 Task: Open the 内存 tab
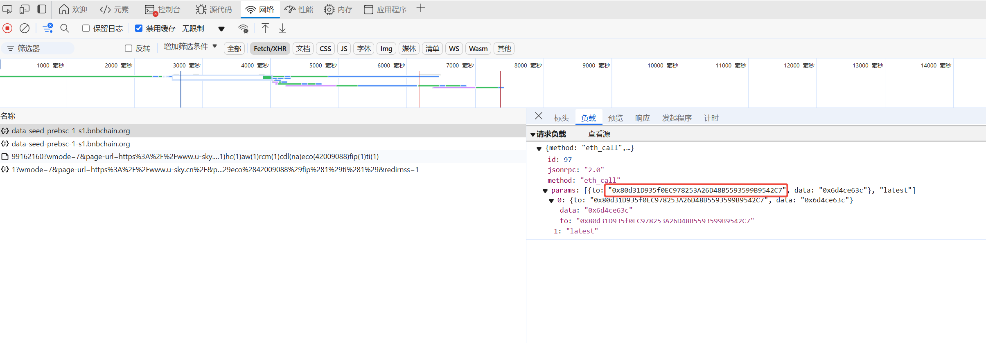pos(338,9)
